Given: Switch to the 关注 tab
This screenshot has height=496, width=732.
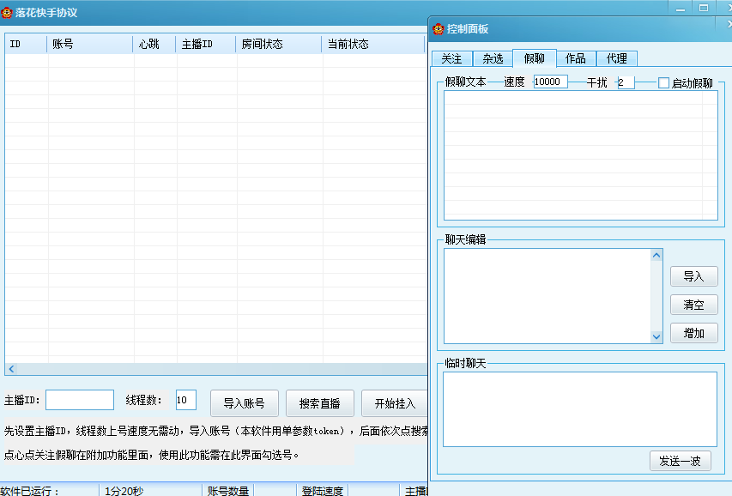Looking at the screenshot, I should [451, 59].
